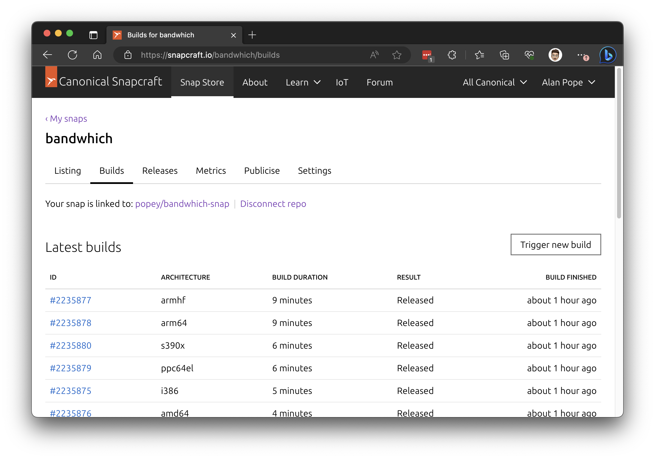
Task: Click Released result in the s390x row
Action: tap(415, 346)
